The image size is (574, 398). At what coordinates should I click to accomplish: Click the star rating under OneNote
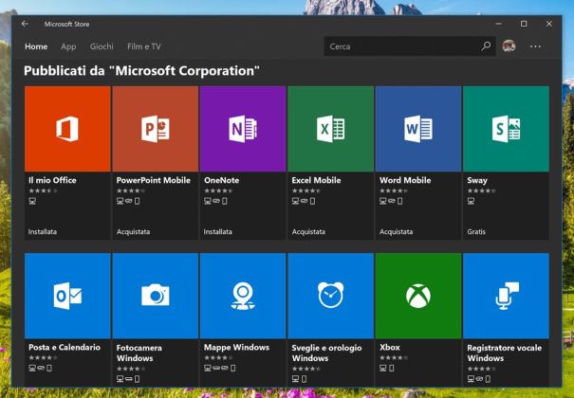click(218, 190)
